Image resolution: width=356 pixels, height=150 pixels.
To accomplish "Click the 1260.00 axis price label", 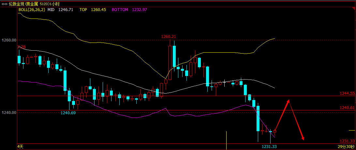I will point(9,40).
